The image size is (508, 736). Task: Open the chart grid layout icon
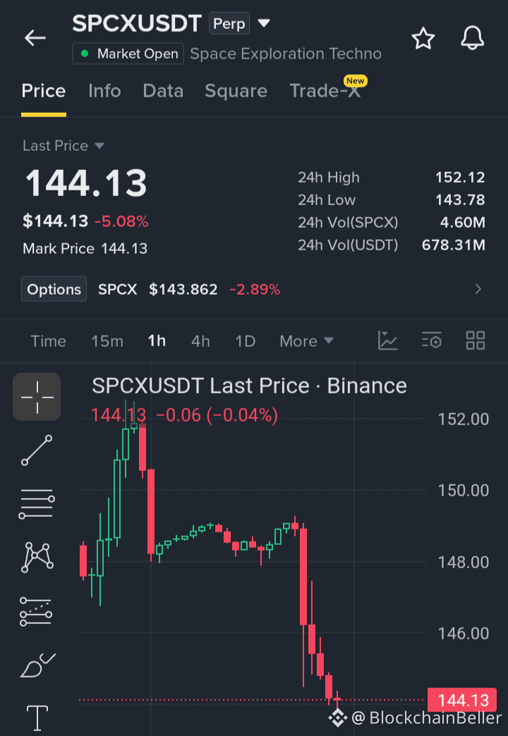475,341
